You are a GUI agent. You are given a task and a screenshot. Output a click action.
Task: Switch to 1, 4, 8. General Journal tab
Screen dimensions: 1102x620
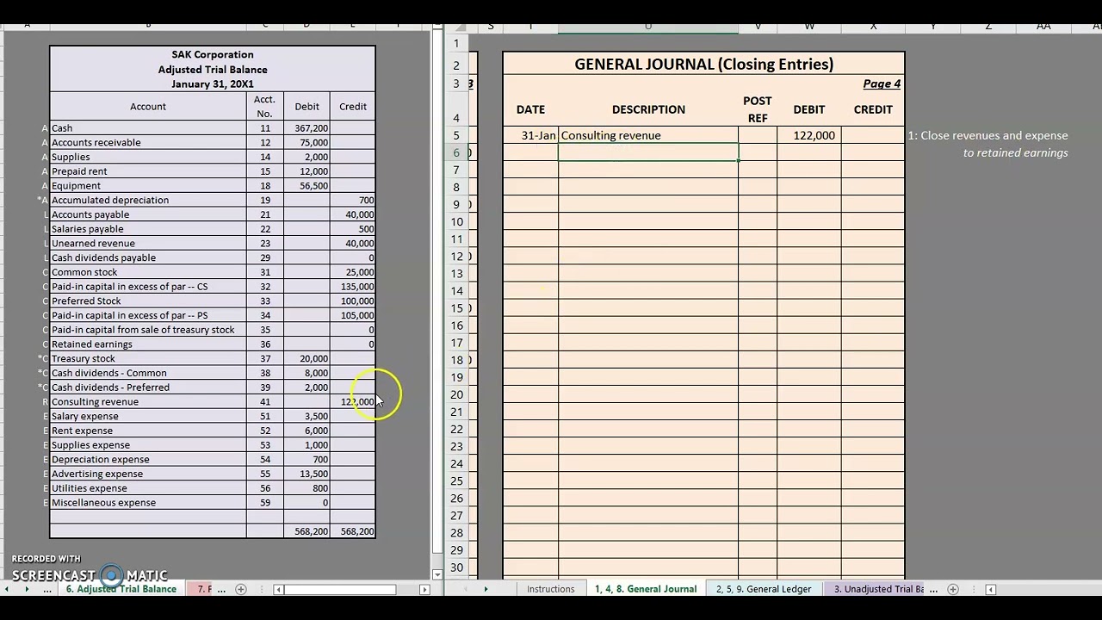[646, 590]
